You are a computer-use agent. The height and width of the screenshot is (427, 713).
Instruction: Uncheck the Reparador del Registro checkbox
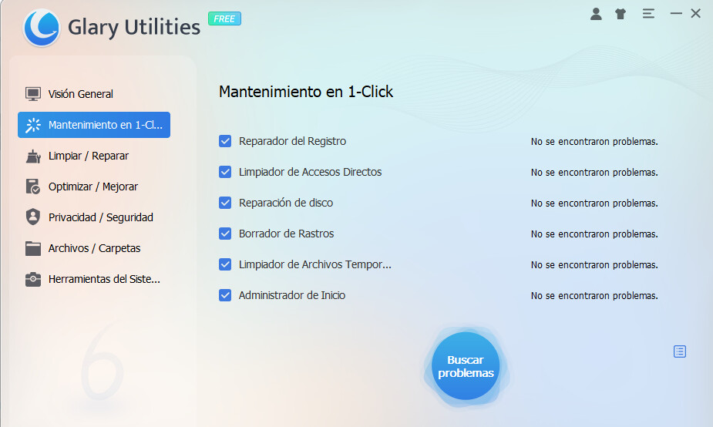pyautogui.click(x=225, y=141)
